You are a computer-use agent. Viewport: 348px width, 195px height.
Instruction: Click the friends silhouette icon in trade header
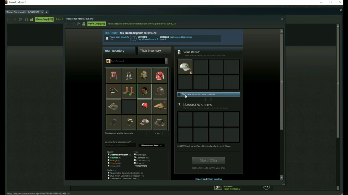tap(107, 38)
